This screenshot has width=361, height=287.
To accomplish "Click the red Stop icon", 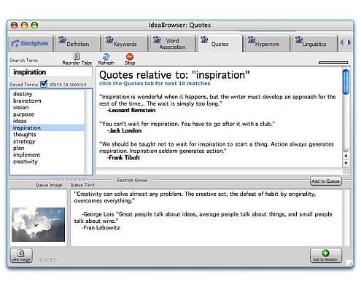I will click(130, 57).
